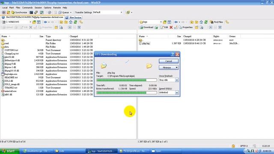This screenshot has width=274, height=154.
Task: Click the Compare directories icon beside Synchronize
Action: coord(9,12)
